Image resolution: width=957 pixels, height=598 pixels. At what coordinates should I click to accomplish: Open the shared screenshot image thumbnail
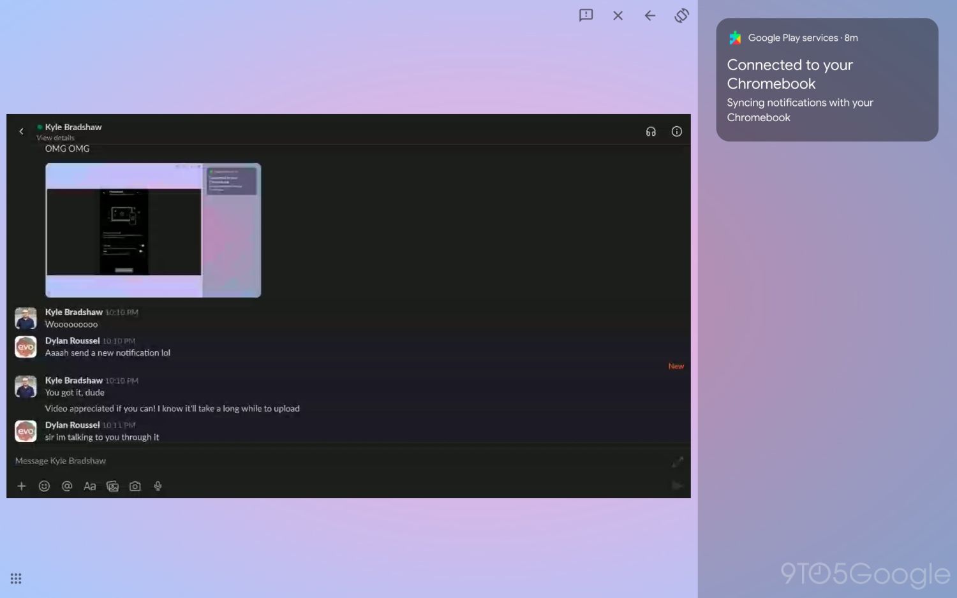pyautogui.click(x=153, y=230)
